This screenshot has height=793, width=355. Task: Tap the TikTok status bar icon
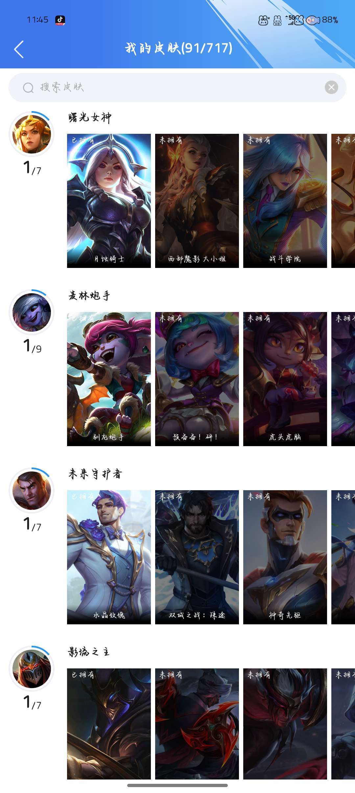click(x=60, y=20)
